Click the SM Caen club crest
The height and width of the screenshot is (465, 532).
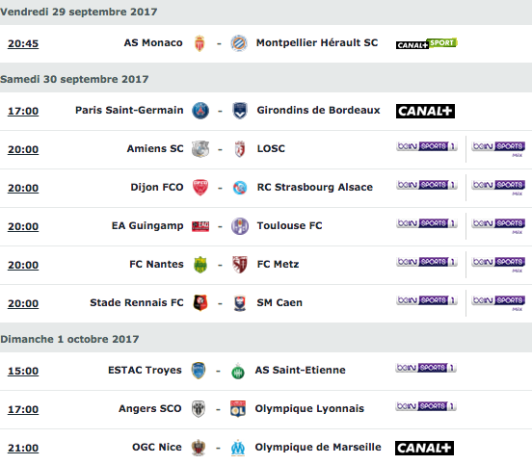pos(240,303)
